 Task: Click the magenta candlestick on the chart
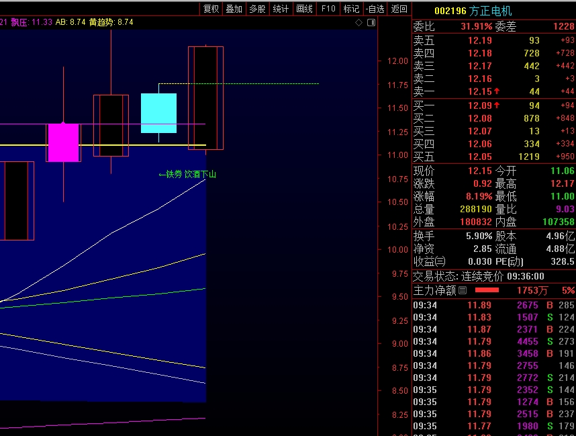coord(63,142)
